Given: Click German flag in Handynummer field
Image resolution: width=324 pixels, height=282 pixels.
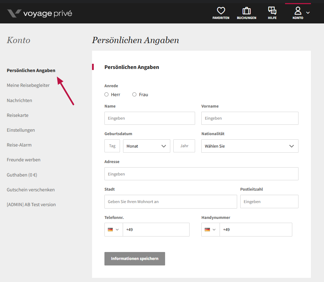Looking at the screenshot, I should pos(207,230).
